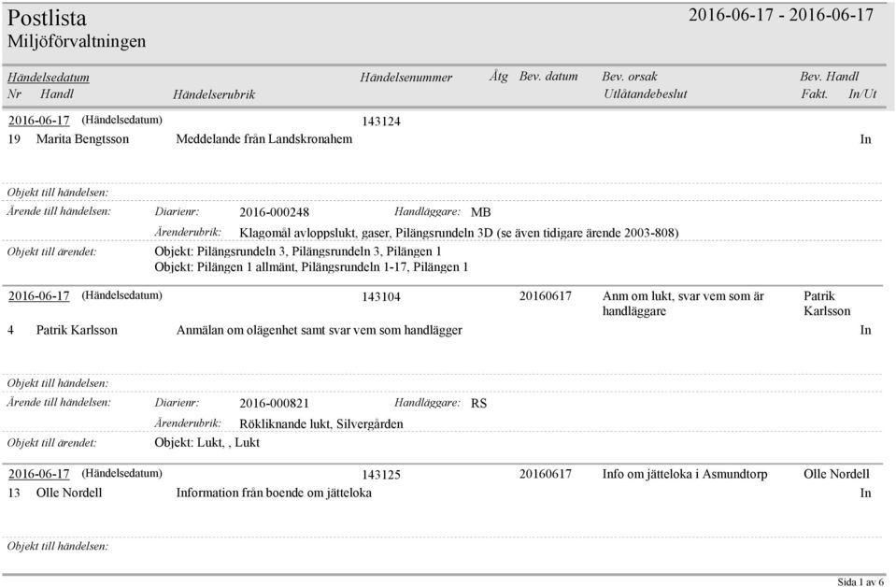Click the Händelsenummer column header
Viewport: 896px width, 587px height.
(x=405, y=78)
